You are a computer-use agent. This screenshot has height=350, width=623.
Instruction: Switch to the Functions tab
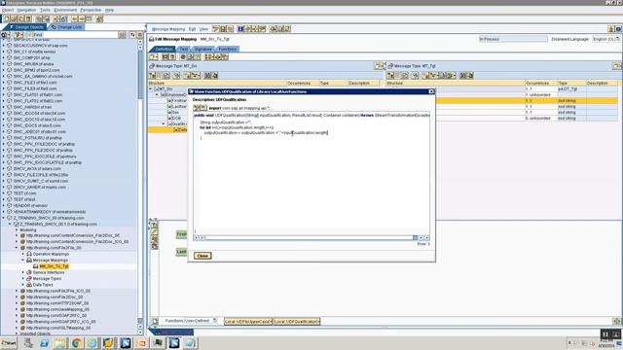pyautogui.click(x=227, y=50)
